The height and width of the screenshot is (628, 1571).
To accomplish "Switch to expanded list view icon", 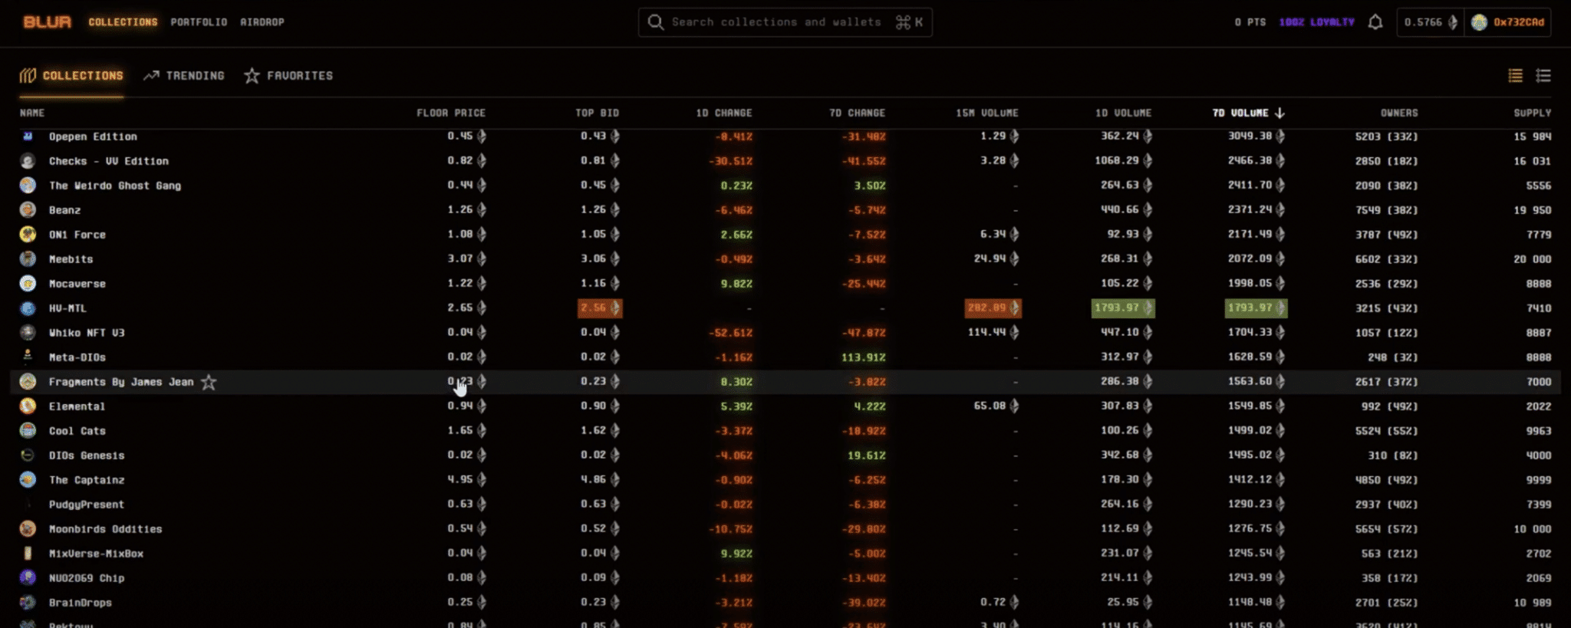I will coord(1543,75).
